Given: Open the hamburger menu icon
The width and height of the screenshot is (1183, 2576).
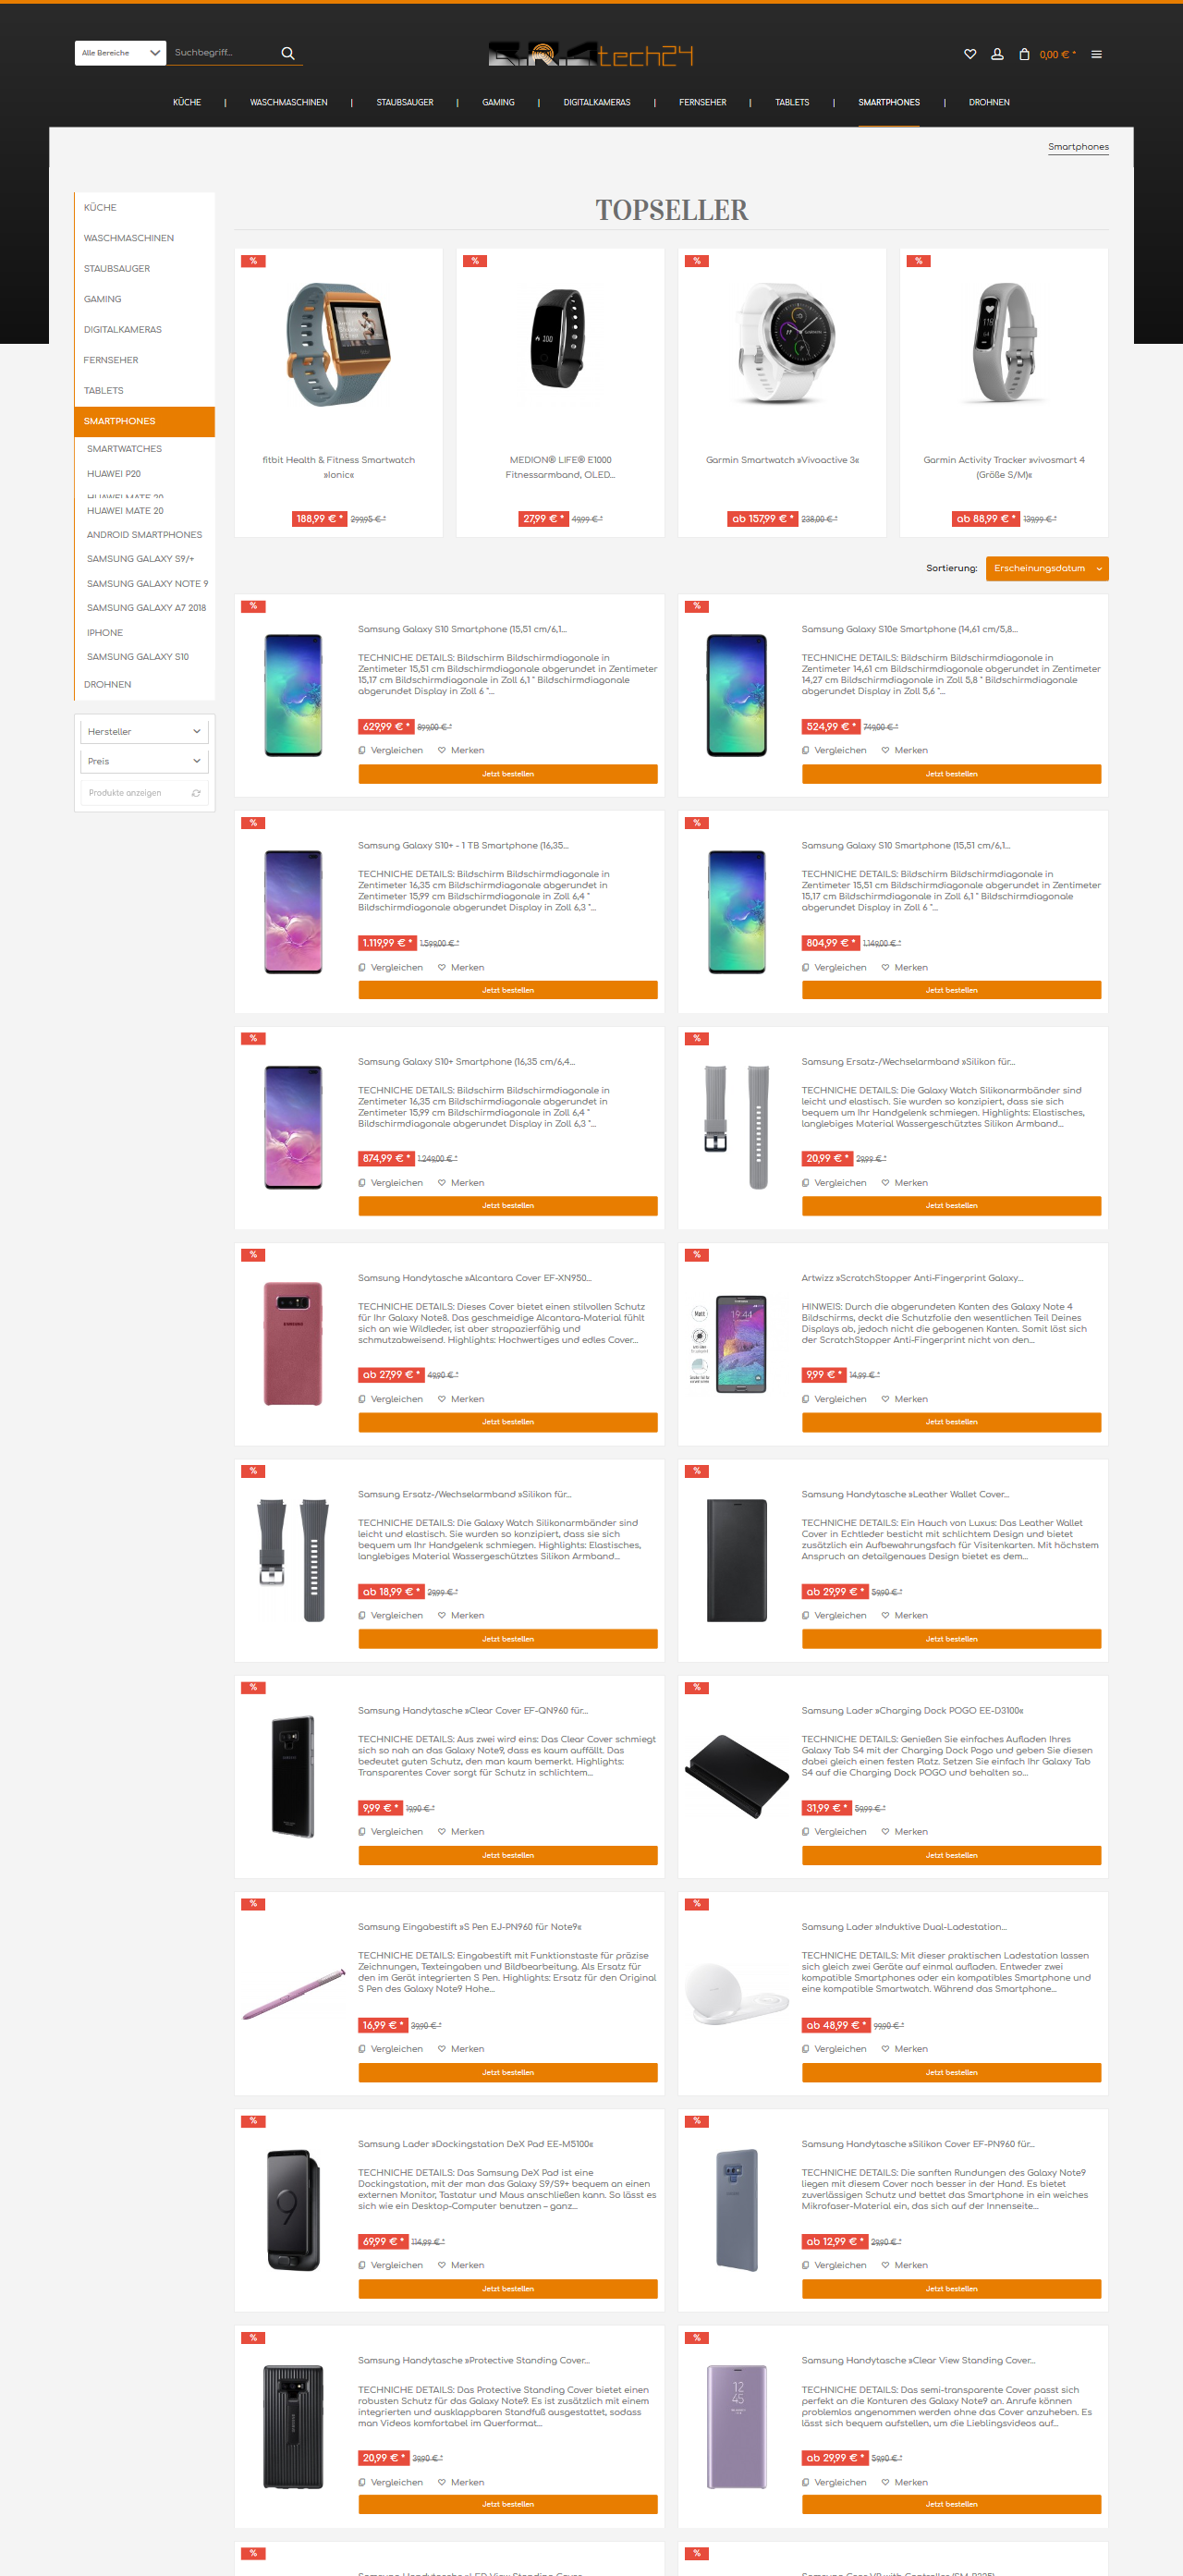Looking at the screenshot, I should tap(1096, 54).
